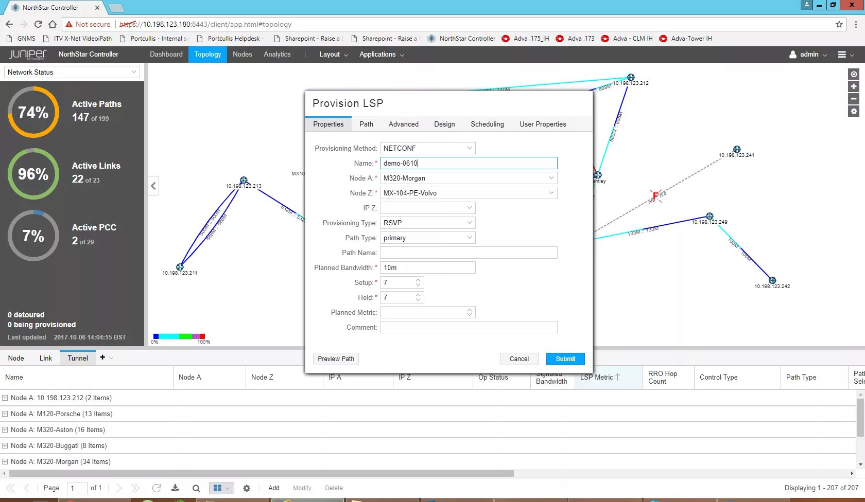Screen dimensions: 865x502
Task: Zoom in on the topology map
Action: [854, 86]
